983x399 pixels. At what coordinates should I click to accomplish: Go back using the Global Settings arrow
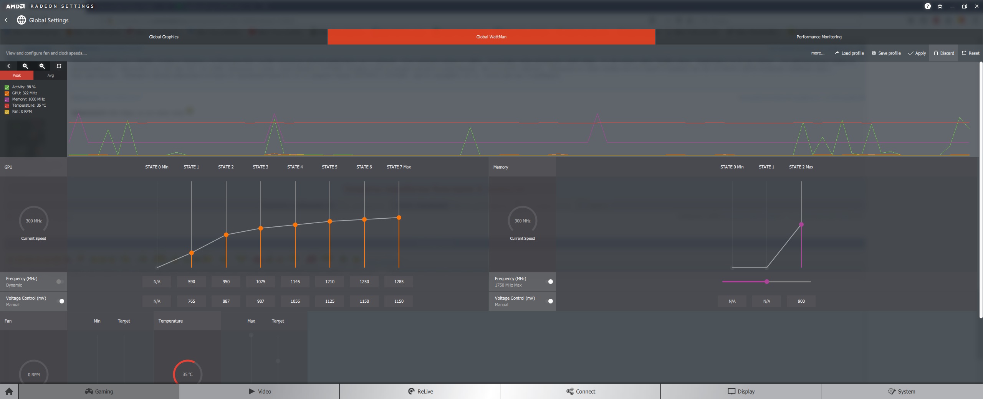(6, 20)
